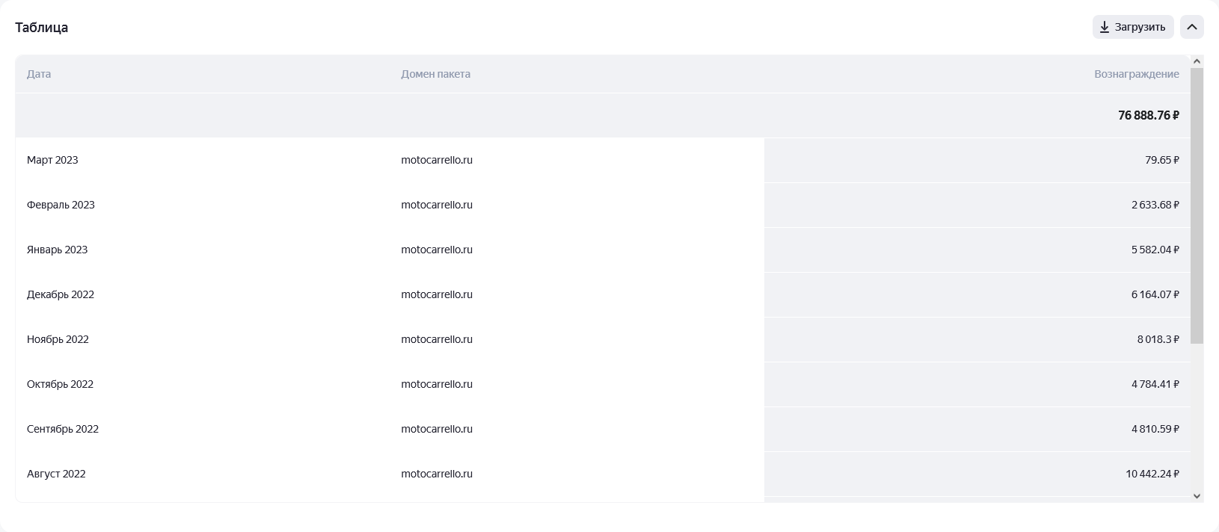This screenshot has width=1219, height=532.
Task: Click motocarrello.ru in the Сентябрь 2022 row
Action: pyautogui.click(x=437, y=429)
